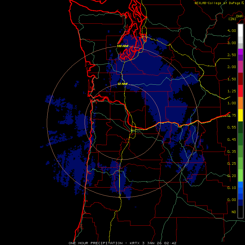Screen dimensions: 245x245
Task: Click the 0.35 legend value label
Action: [232, 151]
